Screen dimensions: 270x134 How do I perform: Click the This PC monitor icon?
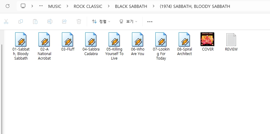pyautogui.click(x=23, y=6)
